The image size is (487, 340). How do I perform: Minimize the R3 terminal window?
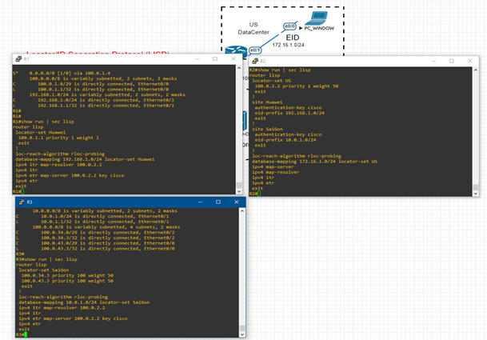click(x=201, y=202)
